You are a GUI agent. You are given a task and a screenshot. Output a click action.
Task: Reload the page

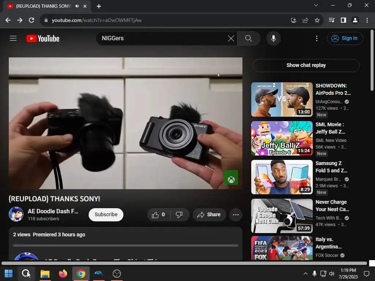pyautogui.click(x=31, y=20)
